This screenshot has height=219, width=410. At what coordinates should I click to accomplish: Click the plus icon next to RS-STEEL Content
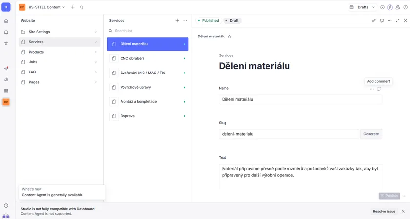tap(73, 7)
